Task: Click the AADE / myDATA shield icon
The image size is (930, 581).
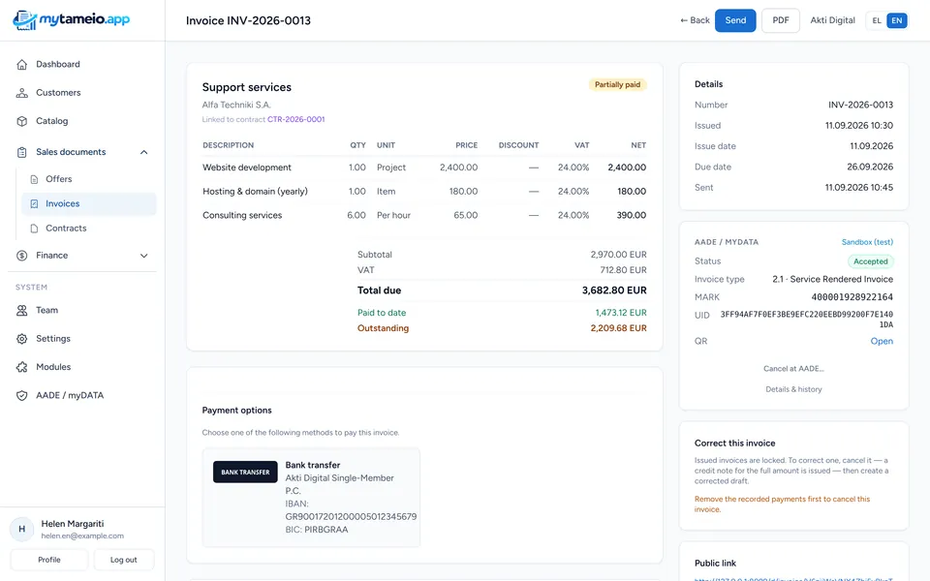Action: pos(22,395)
